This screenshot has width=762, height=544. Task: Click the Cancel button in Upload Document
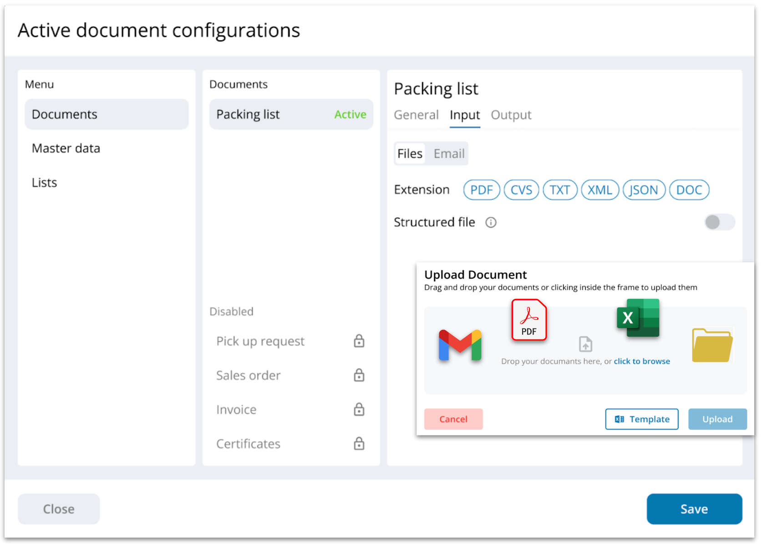pos(453,419)
